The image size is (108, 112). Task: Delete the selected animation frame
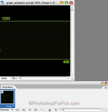tap(56, 110)
